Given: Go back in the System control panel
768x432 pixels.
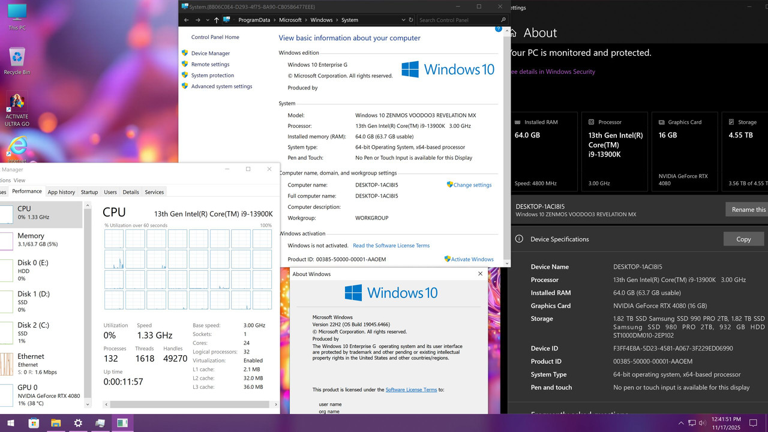Looking at the screenshot, I should (186, 20).
